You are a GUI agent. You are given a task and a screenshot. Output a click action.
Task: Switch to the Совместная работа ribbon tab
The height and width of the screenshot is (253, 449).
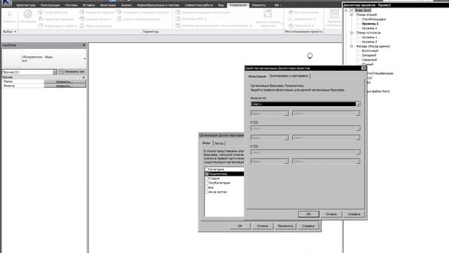tap(199, 5)
